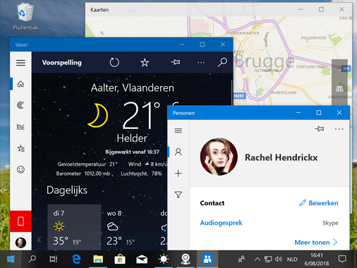Maximize the Kaarten window
The image size is (357, 268).
321,9
